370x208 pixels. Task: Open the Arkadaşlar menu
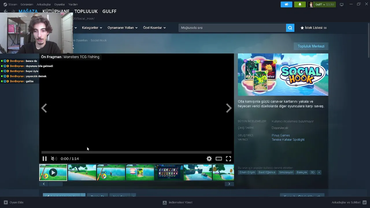(44, 4)
